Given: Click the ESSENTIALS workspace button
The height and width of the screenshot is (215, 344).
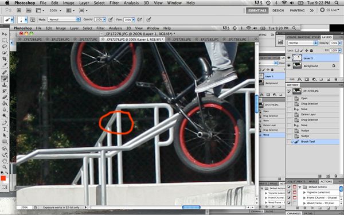Looking at the screenshot, I should point(257,10).
